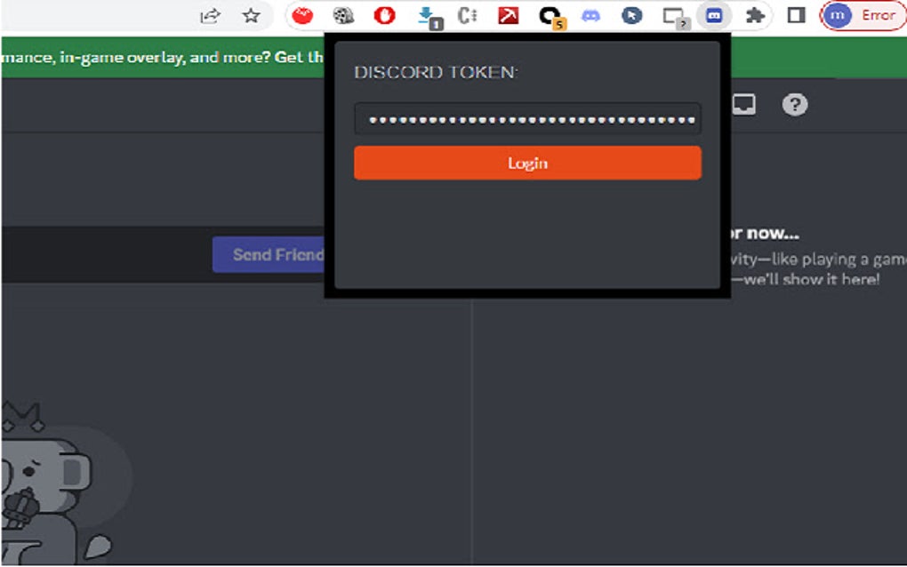This screenshot has height=567, width=907.
Task: Open the Discord token extension popup
Action: [x=713, y=15]
